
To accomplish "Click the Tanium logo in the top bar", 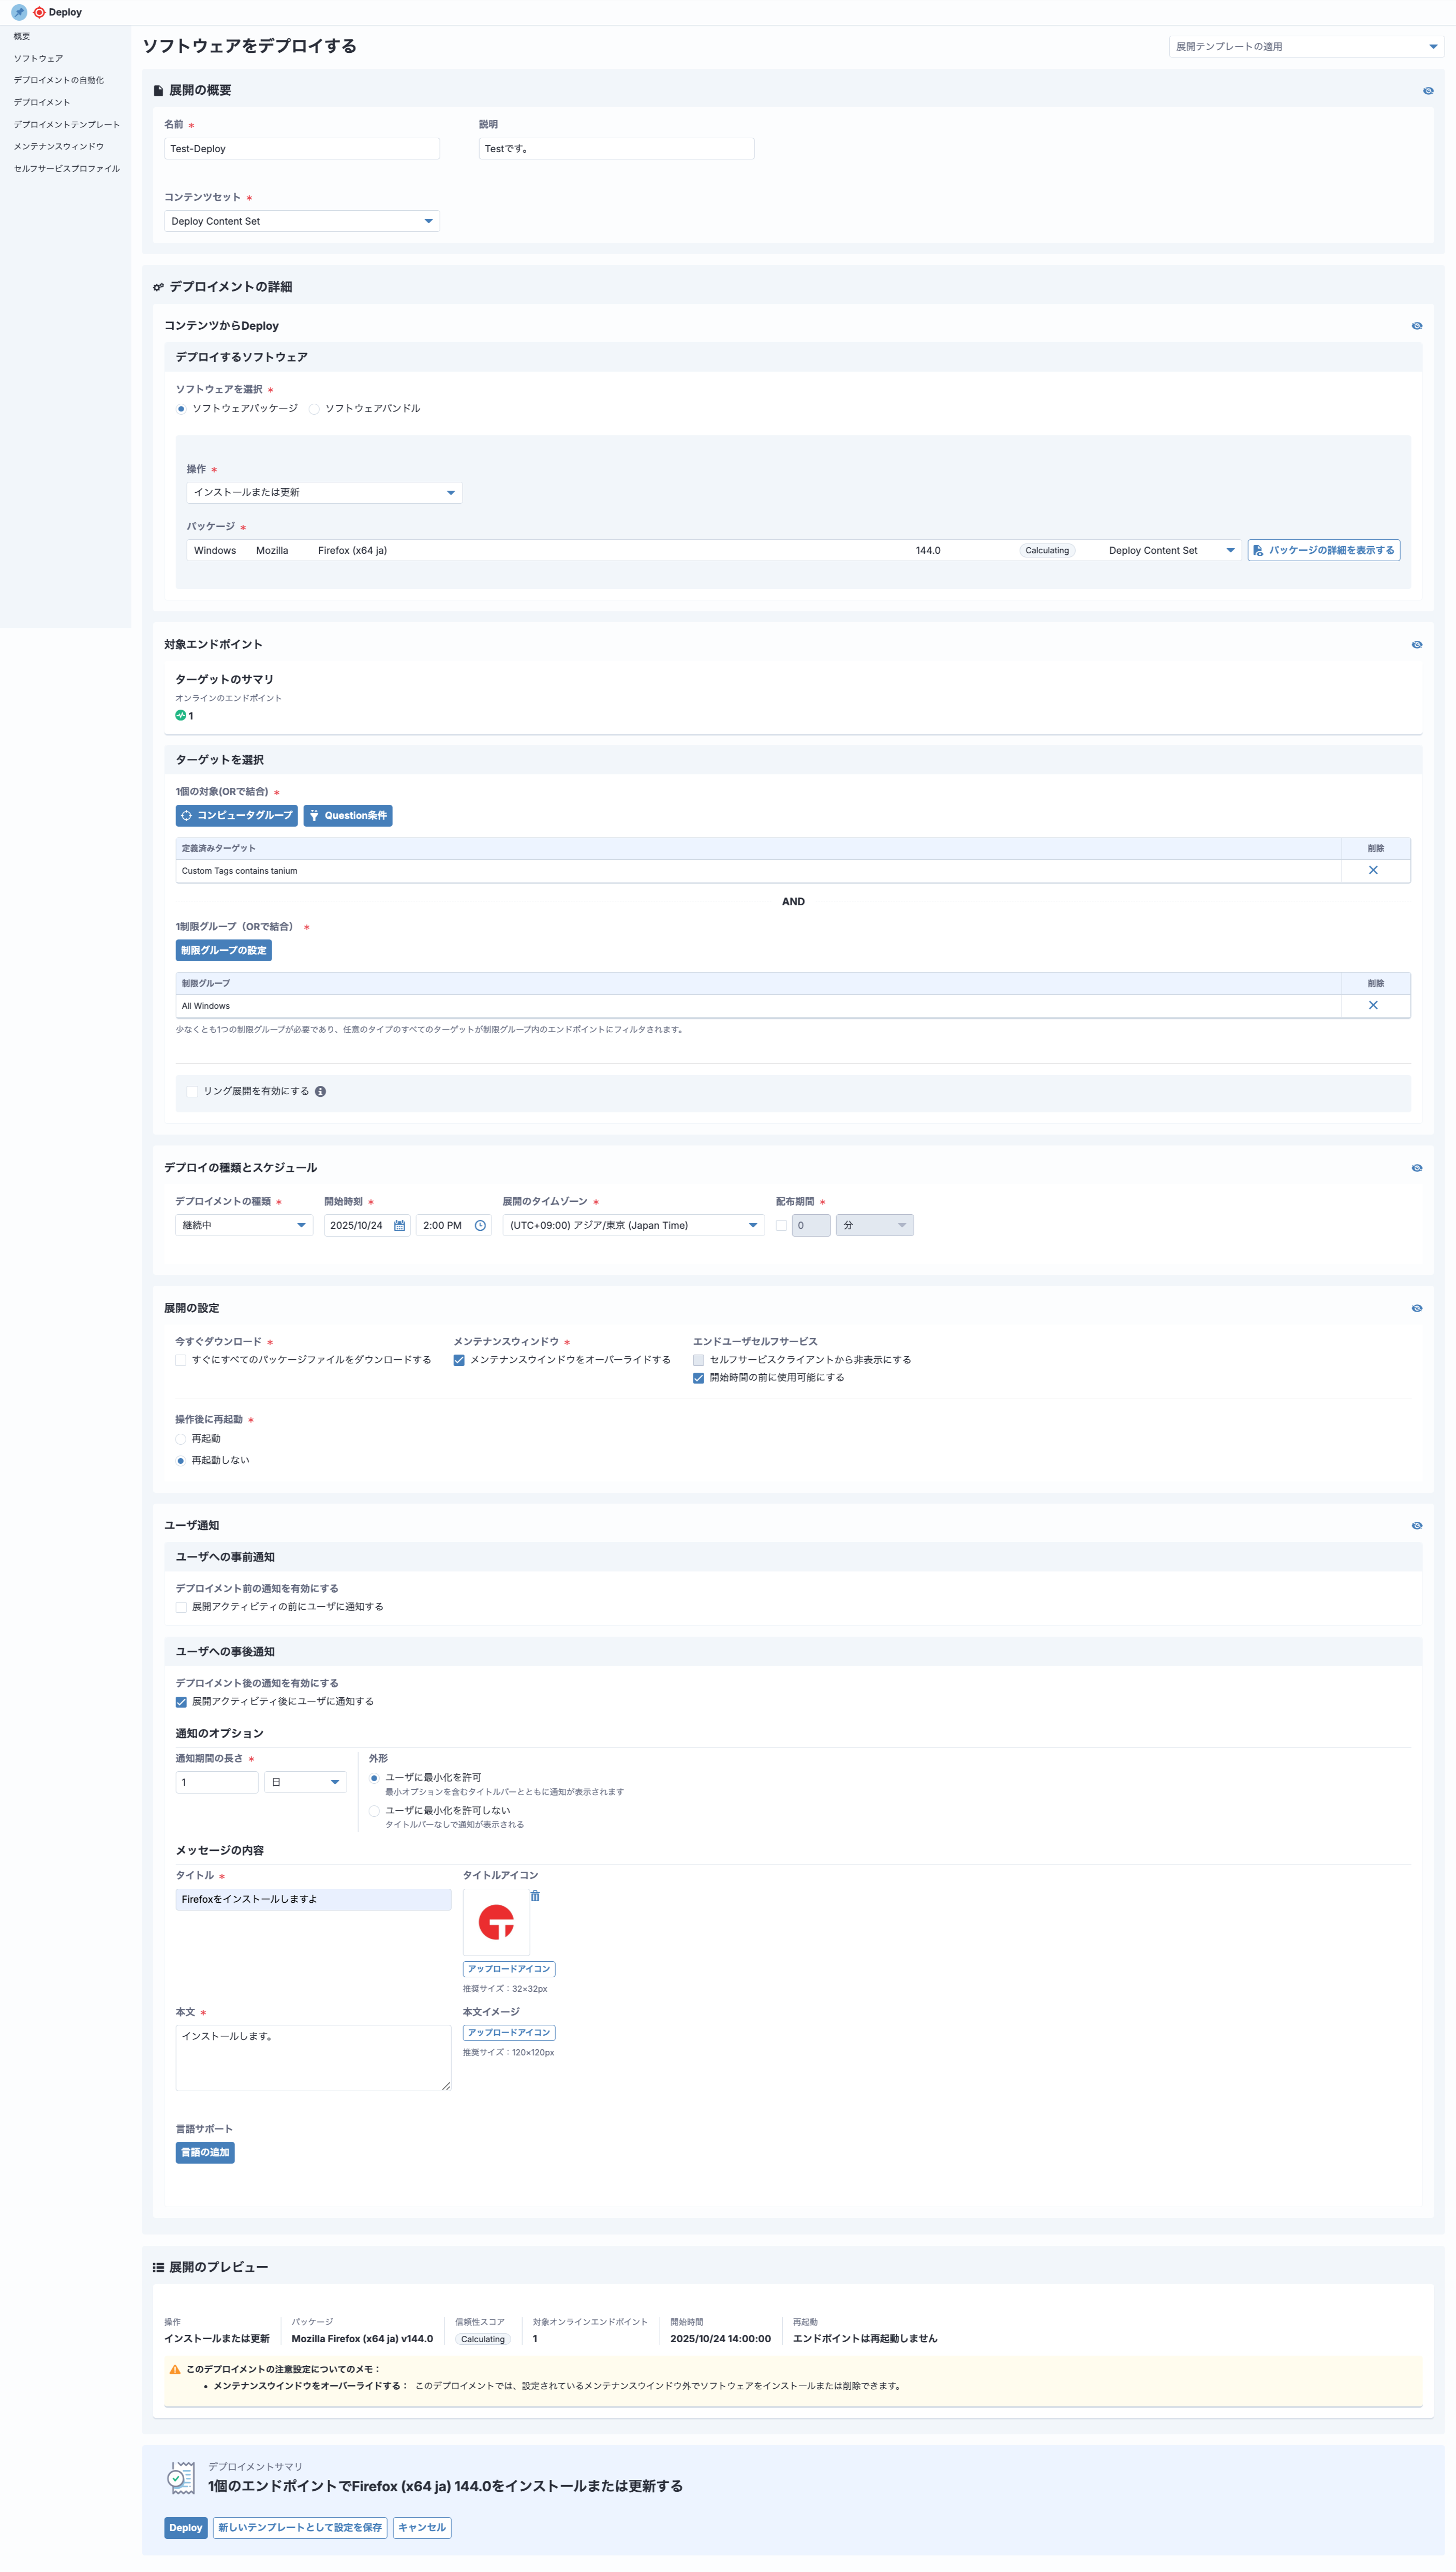I will [18, 11].
